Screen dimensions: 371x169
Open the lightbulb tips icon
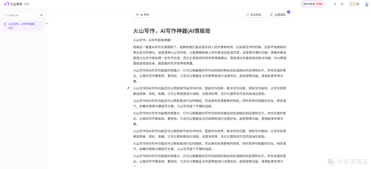[x=335, y=4]
